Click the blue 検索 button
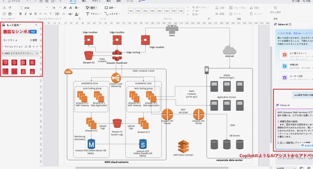 coord(33,32)
